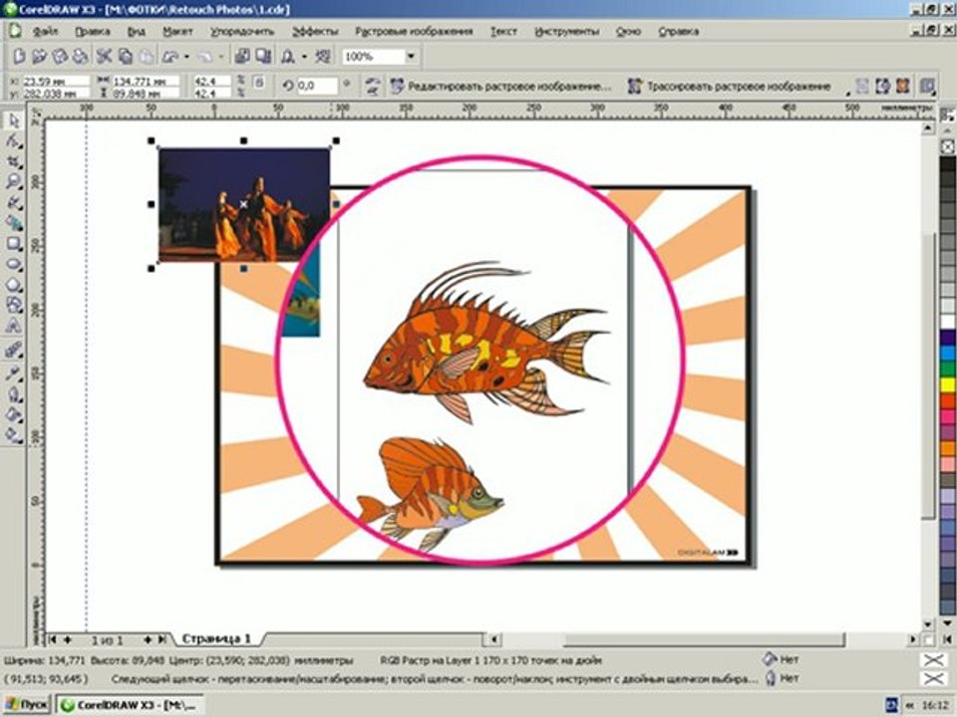Switch to the Страница 1 page tab
This screenshot has width=957, height=717.
[x=216, y=639]
